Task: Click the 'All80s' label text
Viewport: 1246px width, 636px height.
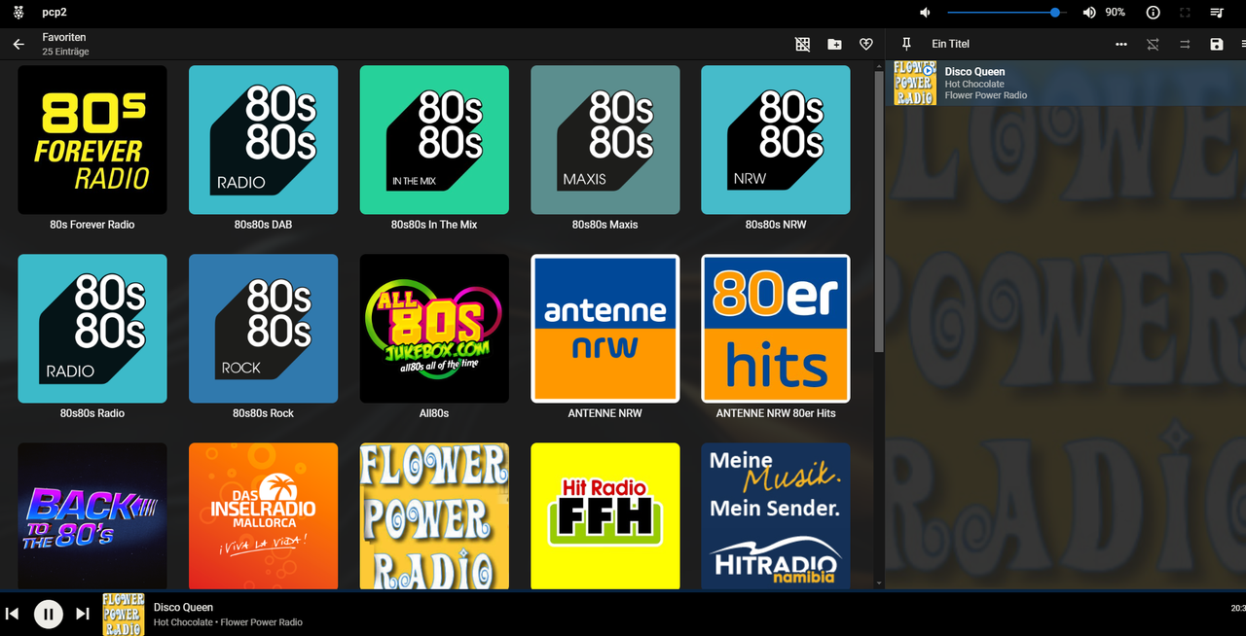Action: [434, 413]
